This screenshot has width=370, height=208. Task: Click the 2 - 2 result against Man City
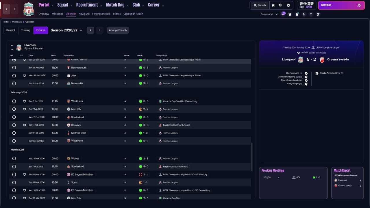(x=144, y=109)
